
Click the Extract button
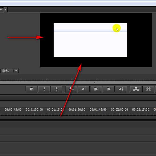[x=148, y=89]
